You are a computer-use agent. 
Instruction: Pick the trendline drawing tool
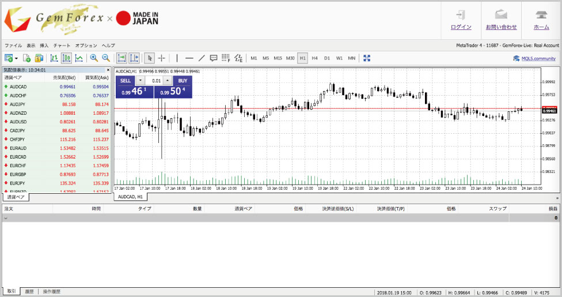pos(202,58)
